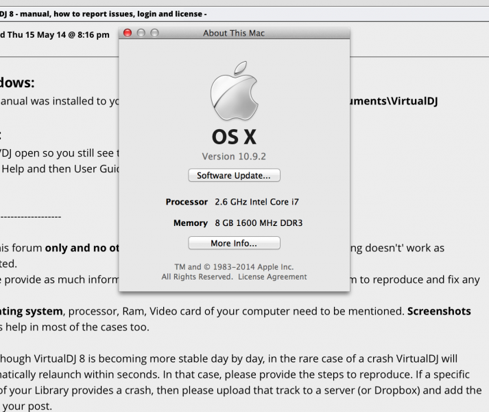Image resolution: width=489 pixels, height=412 pixels.
Task: Click the Version 10.9.2 text
Action: point(234,156)
